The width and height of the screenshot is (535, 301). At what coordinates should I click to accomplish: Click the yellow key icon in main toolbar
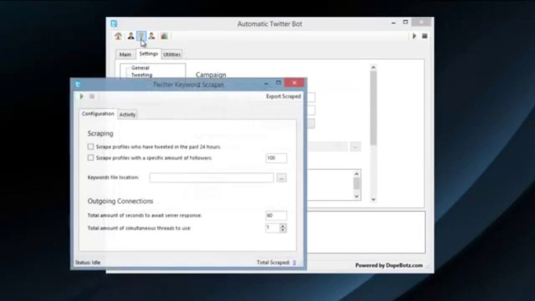[141, 36]
